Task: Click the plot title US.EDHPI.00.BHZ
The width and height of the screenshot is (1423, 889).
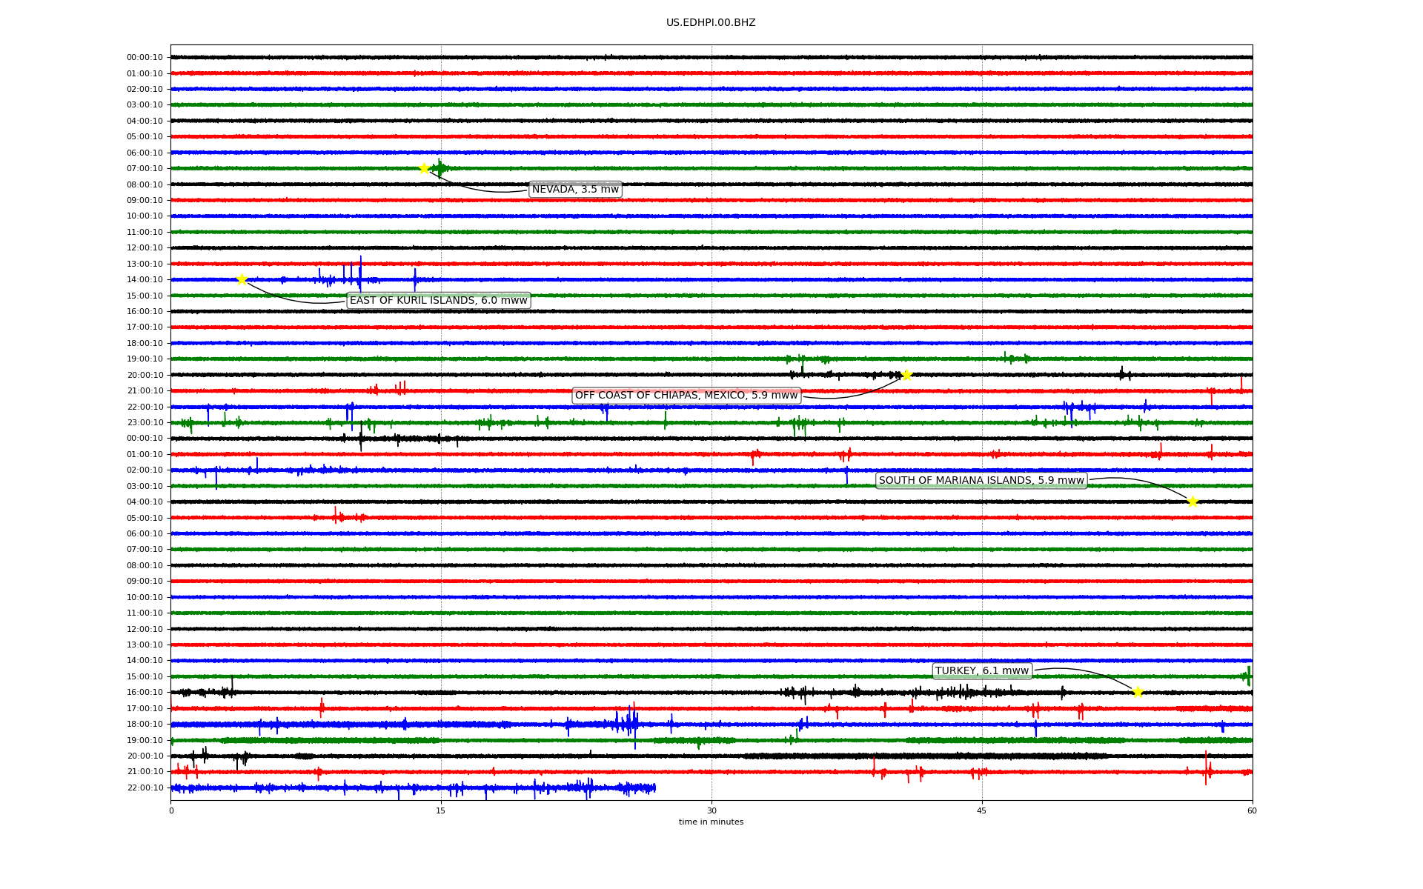Action: 711,23
